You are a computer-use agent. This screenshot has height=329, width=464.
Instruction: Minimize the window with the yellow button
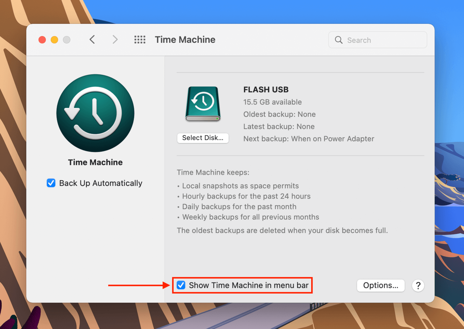click(x=54, y=40)
